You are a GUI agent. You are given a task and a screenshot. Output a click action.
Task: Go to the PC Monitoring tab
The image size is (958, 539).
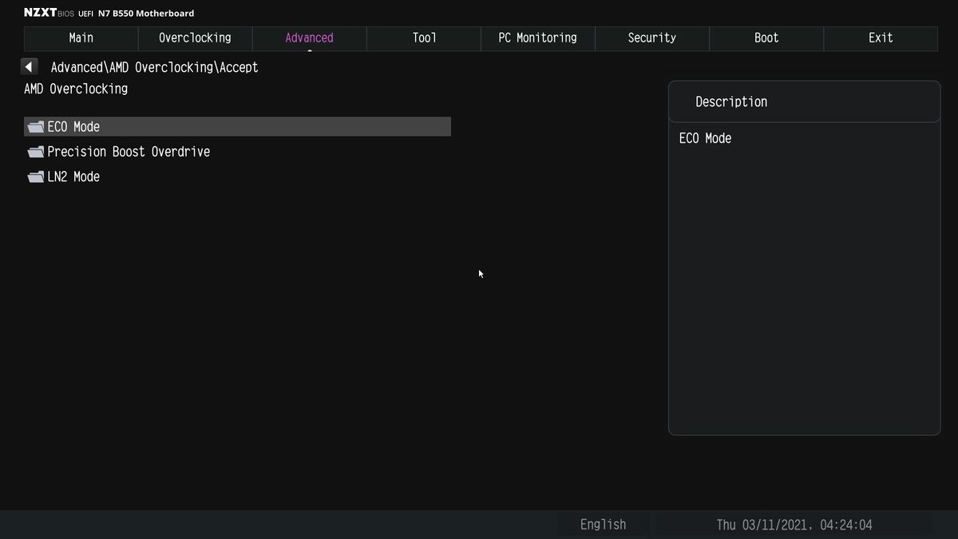[538, 38]
